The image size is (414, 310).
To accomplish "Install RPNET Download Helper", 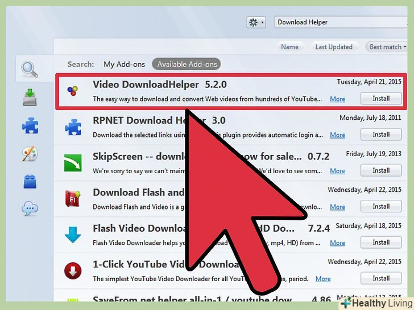I will pos(381,135).
